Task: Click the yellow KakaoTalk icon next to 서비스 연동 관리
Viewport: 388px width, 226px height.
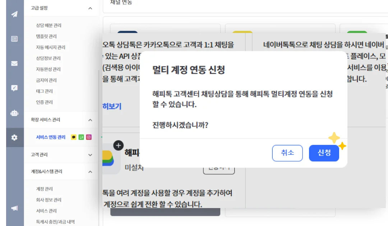Action: click(x=74, y=137)
